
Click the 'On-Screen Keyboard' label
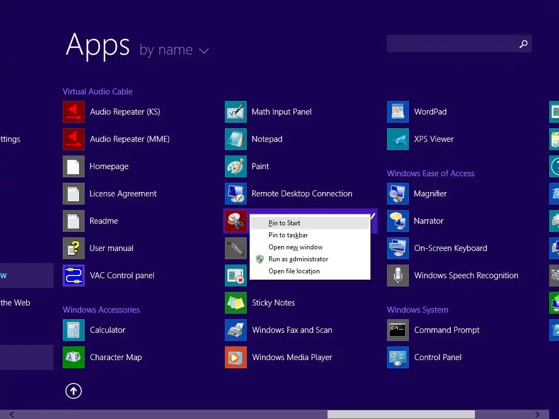point(450,248)
